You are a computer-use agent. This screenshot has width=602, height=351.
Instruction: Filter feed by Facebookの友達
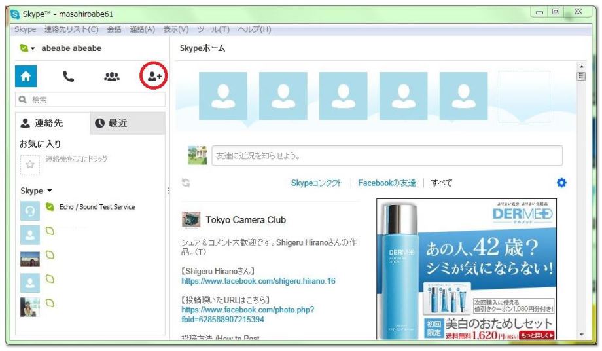[x=387, y=183]
